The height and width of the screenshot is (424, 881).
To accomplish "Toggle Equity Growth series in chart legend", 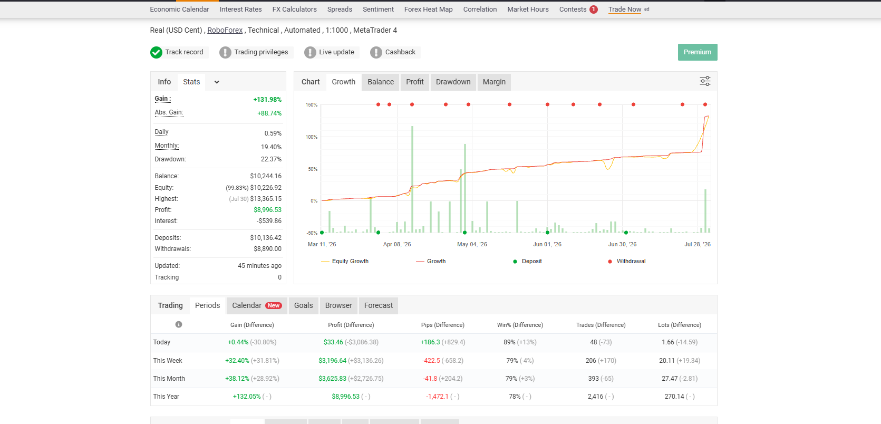I will click(345, 261).
